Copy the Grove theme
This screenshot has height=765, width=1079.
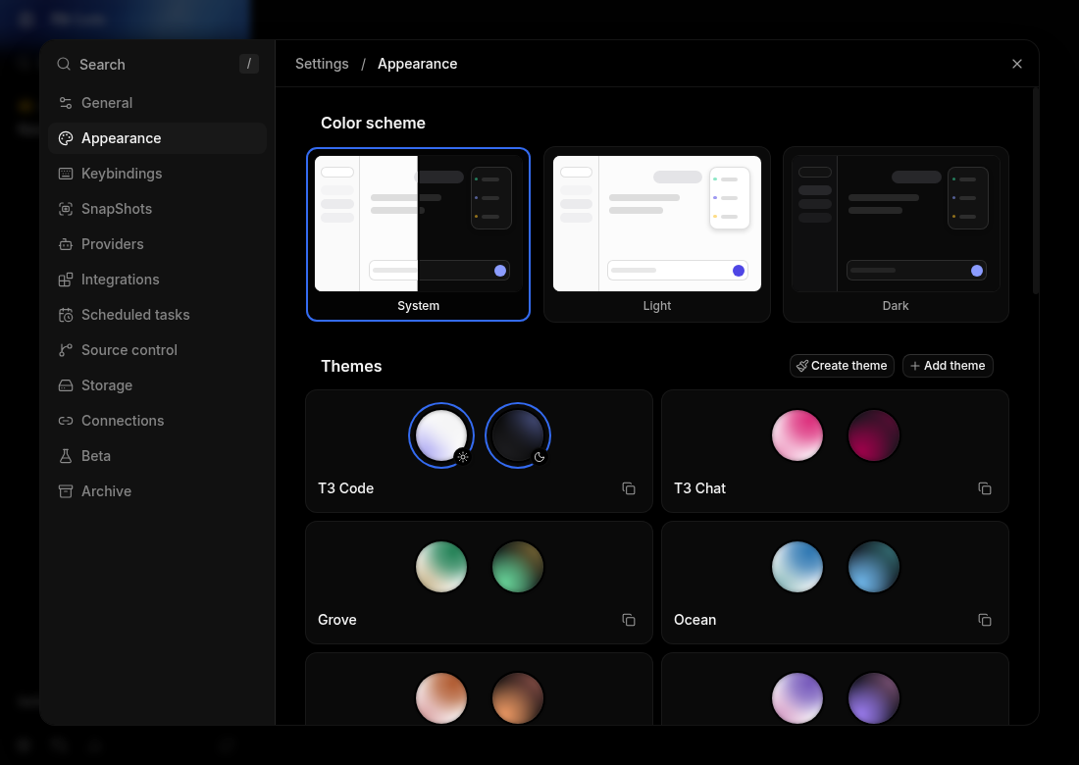628,620
